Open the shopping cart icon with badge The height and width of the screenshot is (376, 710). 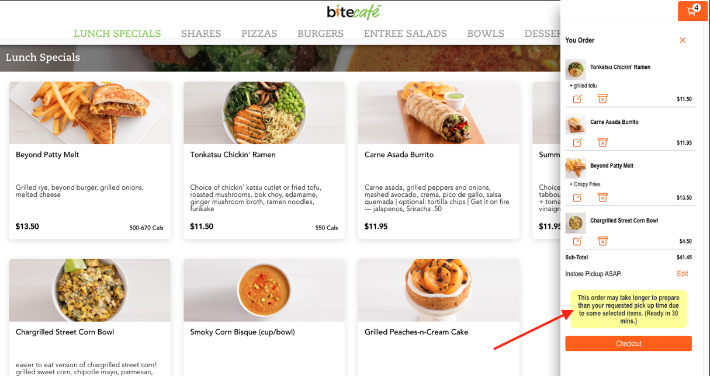(x=692, y=11)
